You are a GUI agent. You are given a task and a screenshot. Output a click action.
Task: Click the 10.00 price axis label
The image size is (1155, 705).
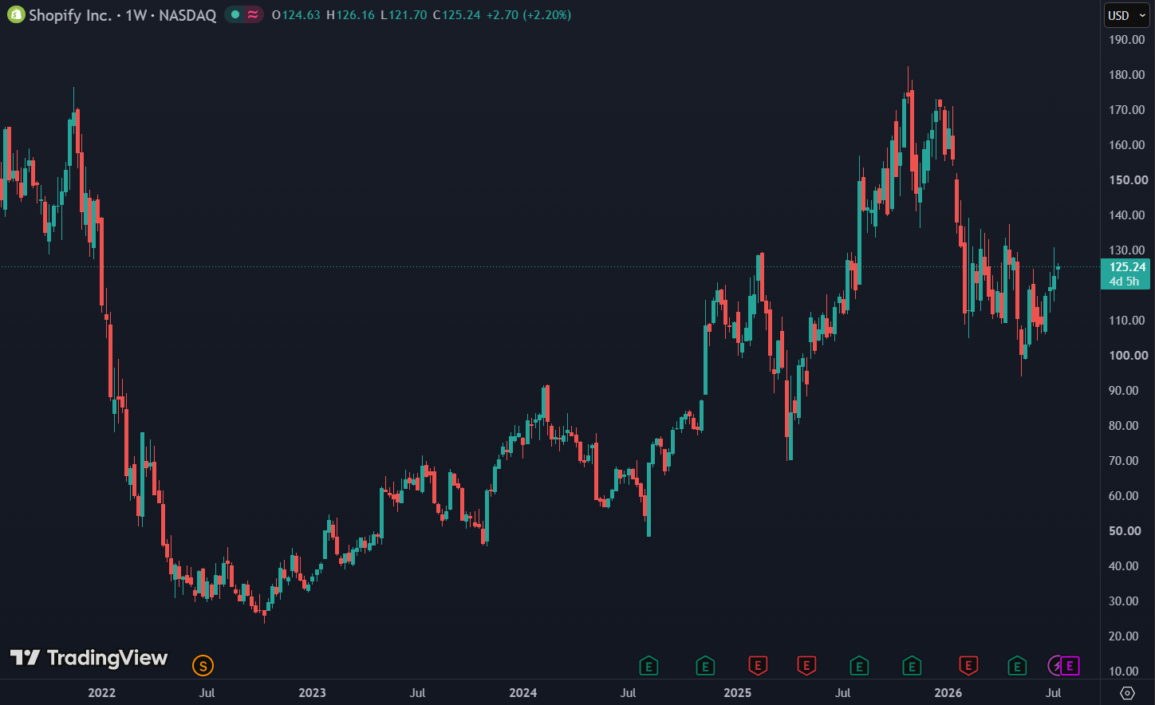[1124, 671]
